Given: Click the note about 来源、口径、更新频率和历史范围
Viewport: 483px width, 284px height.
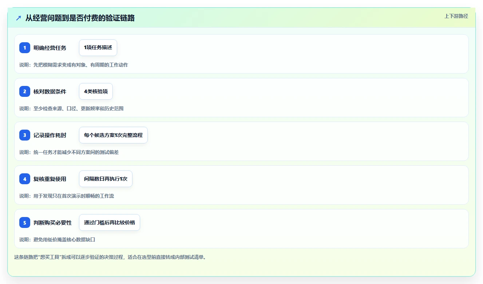Looking at the screenshot, I should (x=79, y=109).
